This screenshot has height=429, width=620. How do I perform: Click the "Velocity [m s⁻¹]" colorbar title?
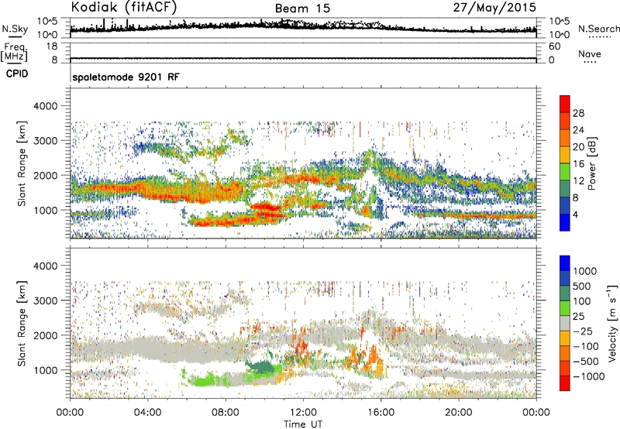(612, 323)
